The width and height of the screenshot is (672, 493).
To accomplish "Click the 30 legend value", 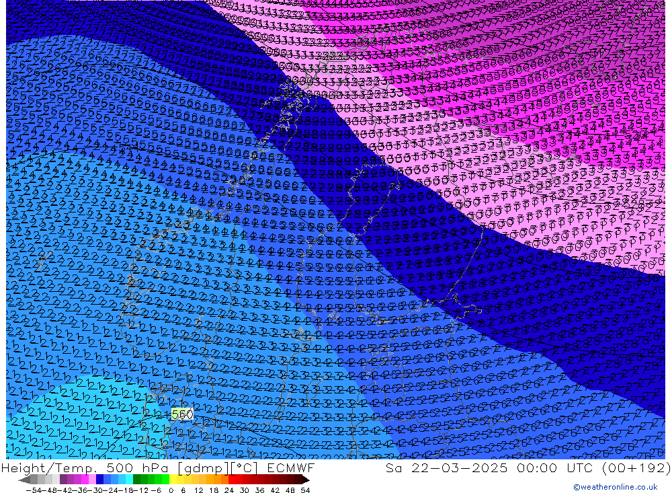I will tap(245, 490).
